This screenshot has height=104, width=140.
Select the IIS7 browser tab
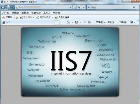(x=28, y=23)
